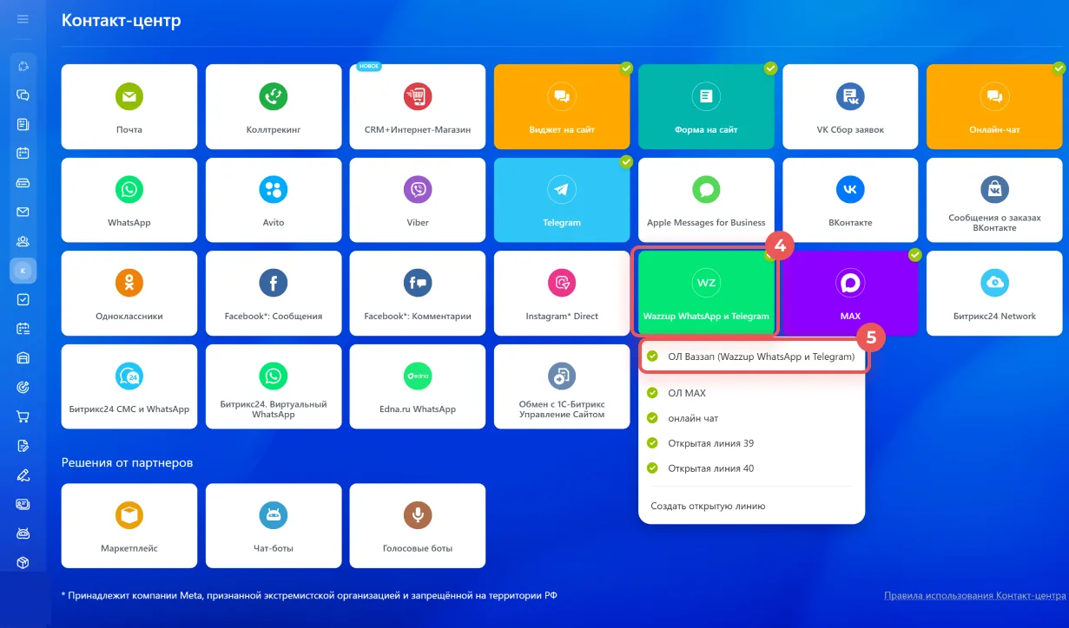1069x628 pixels.
Task: Open the Одноклассники tile
Action: [x=129, y=293]
